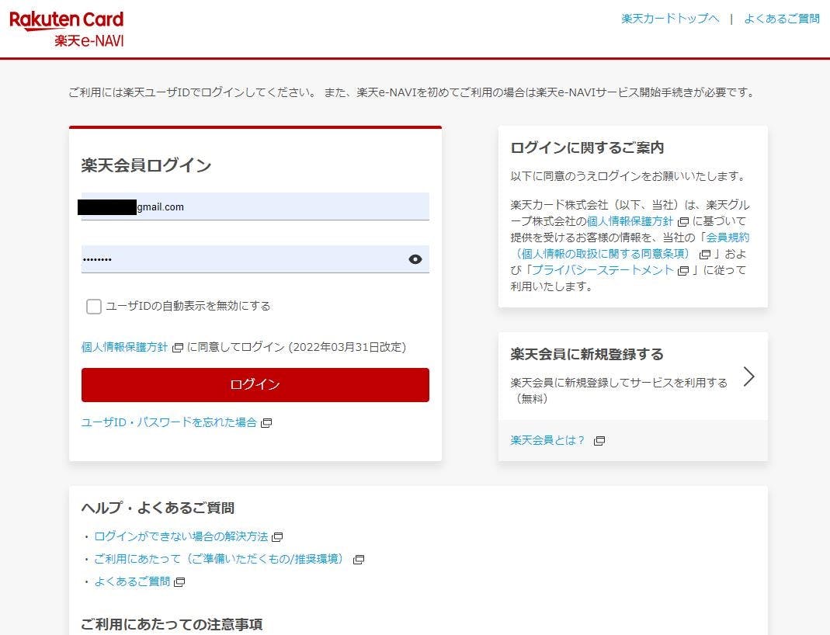The width and height of the screenshot is (830, 635).
Task: Open ログインができない場合の解決方法 help link
Action: (181, 536)
